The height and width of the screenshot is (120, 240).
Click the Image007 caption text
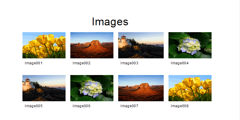point(129,106)
